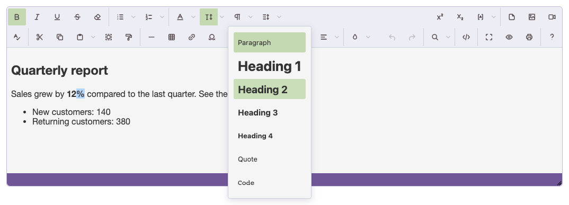Open the line height dropdown arrow
The width and height of the screenshot is (569, 205).
pos(279,17)
